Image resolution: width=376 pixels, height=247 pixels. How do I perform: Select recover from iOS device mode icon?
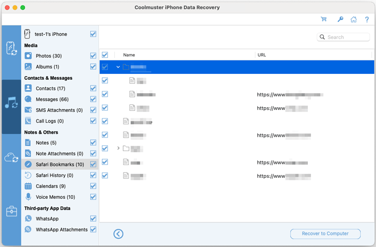click(x=11, y=48)
